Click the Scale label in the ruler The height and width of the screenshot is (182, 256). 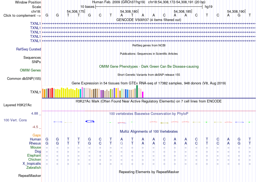(36, 7)
